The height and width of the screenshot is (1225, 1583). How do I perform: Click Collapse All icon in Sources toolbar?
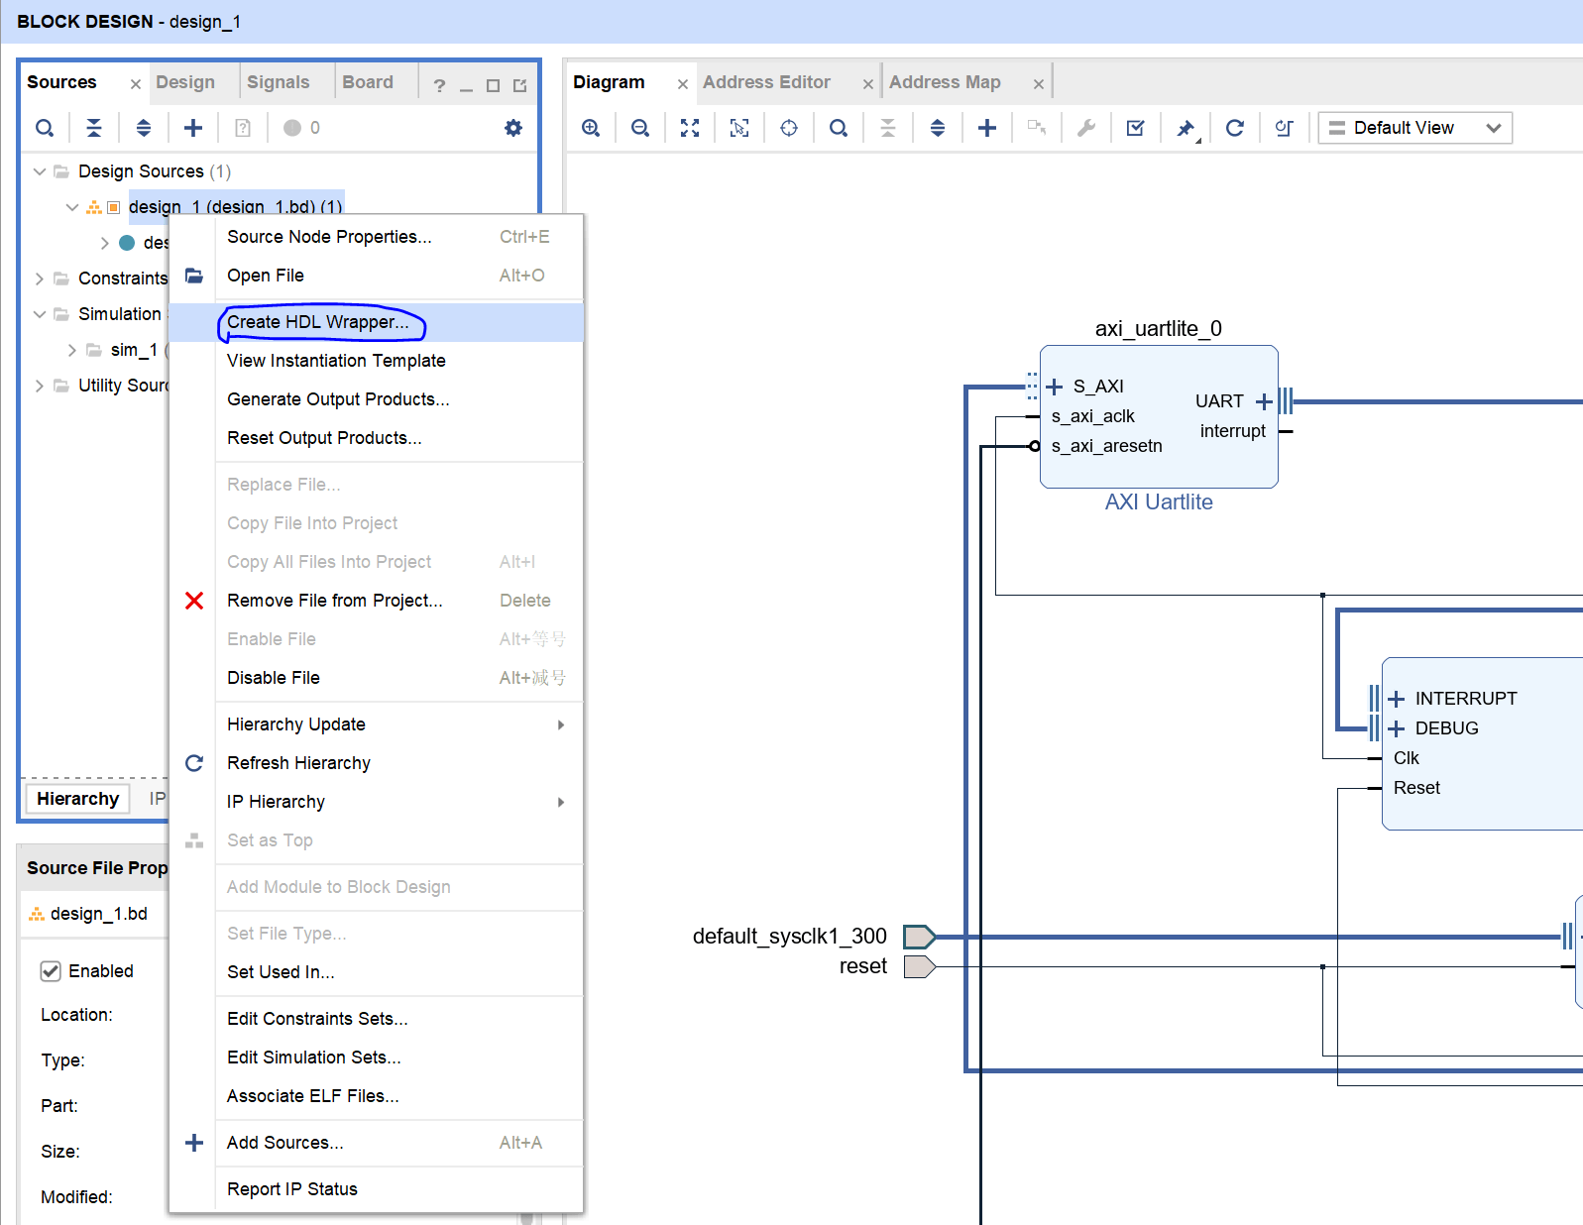[x=94, y=128]
